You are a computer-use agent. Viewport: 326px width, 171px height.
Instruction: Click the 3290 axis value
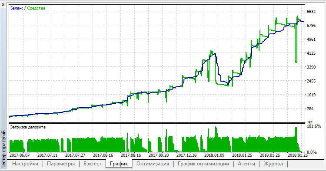pos(311,67)
